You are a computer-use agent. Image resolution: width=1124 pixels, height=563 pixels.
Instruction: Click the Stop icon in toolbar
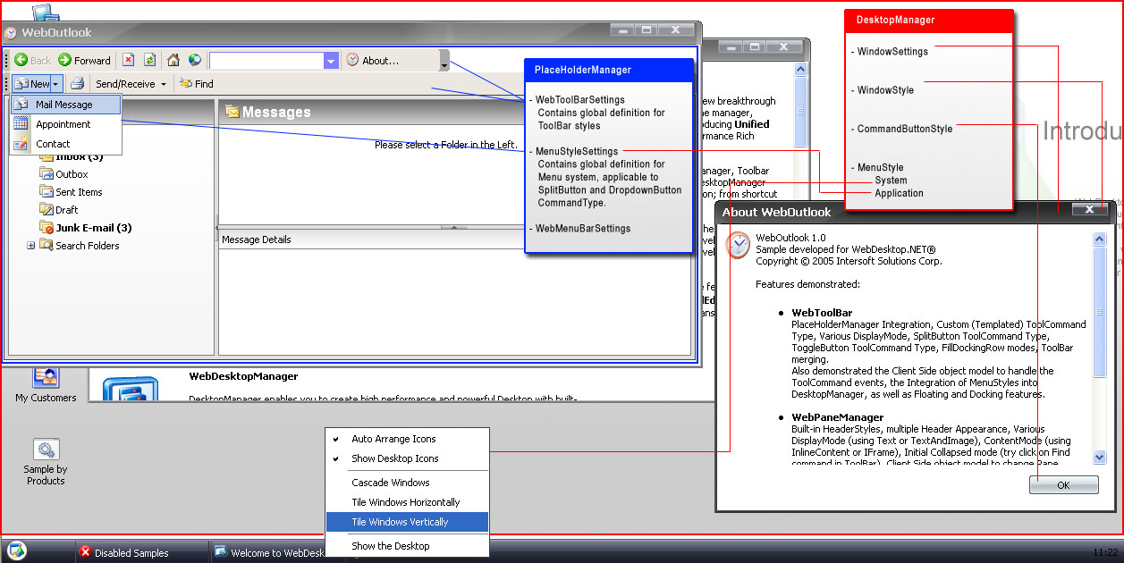[129, 61]
